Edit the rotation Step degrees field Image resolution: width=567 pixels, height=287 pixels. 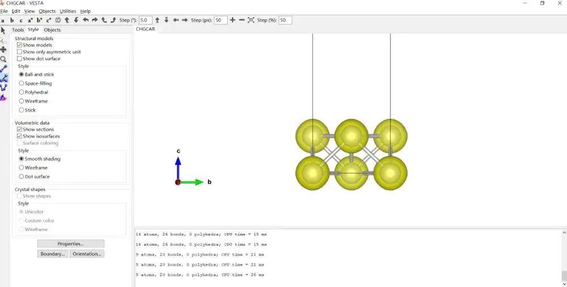click(x=145, y=20)
